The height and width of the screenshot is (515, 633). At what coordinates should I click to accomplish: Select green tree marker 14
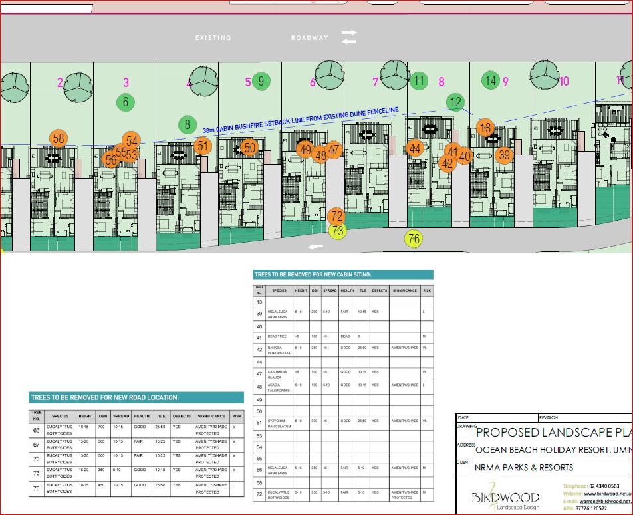click(x=490, y=81)
